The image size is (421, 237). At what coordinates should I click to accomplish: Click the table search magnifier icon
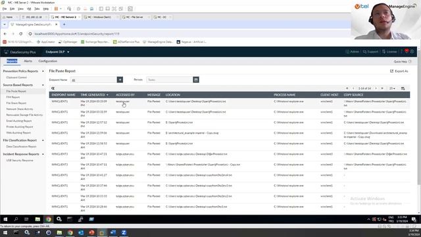[x=53, y=88]
